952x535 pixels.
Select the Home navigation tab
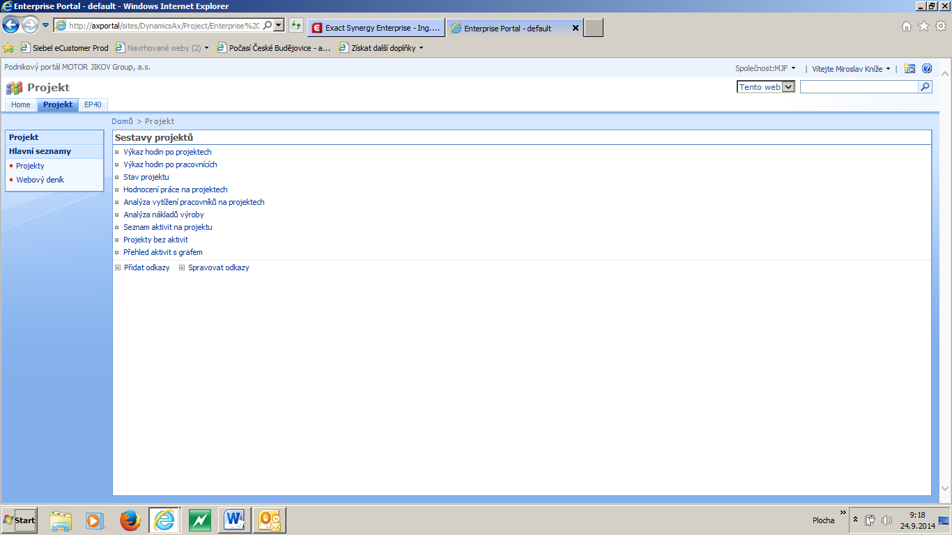(21, 104)
